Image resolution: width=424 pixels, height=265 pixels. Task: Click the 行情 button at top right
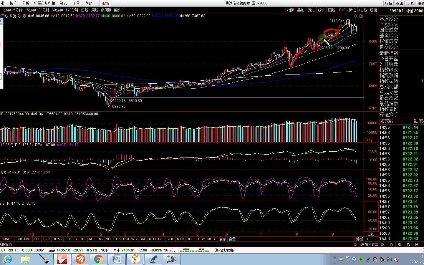click(389, 3)
